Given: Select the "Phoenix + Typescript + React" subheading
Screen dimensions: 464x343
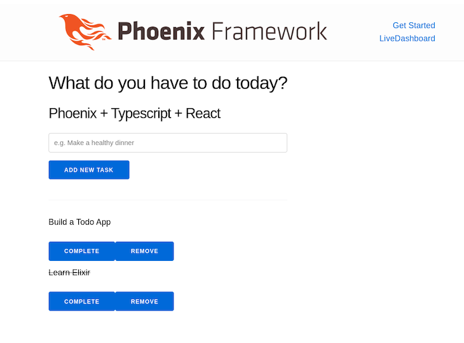Looking at the screenshot, I should pyautogui.click(x=135, y=113).
